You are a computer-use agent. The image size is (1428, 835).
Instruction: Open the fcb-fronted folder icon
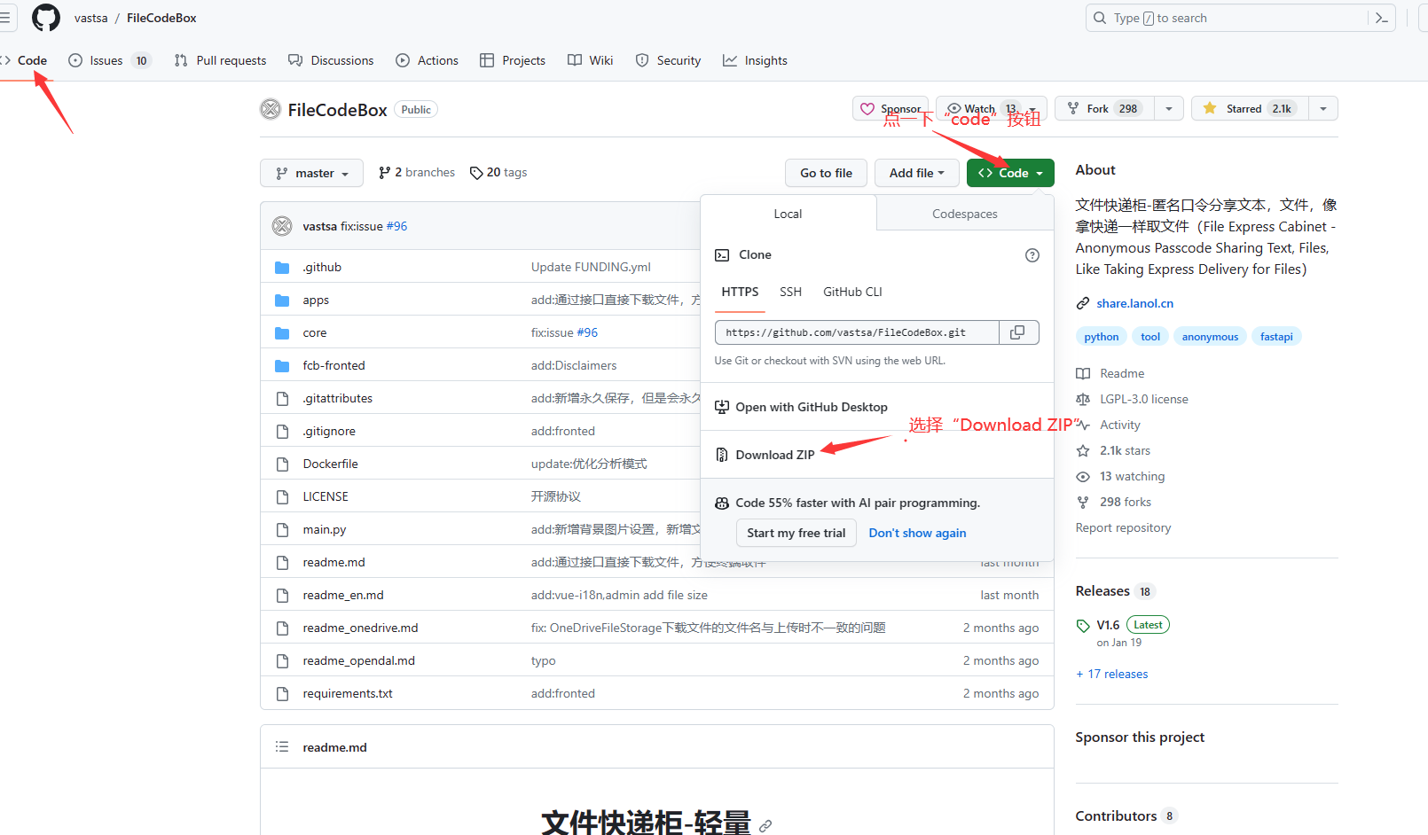(x=282, y=366)
